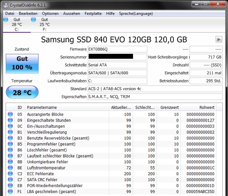The width and height of the screenshot is (228, 196).
Task: Click the 28 °C temperature button
Action: tap(22, 92)
